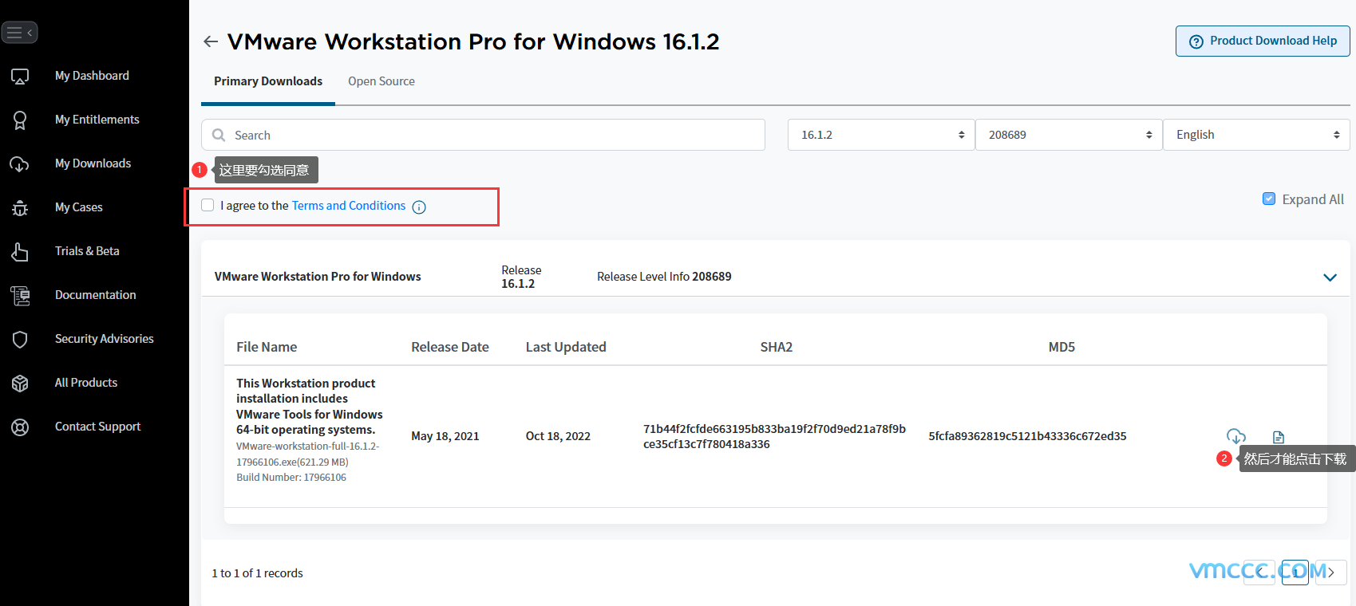Open Trials & Beta in the sidebar
The height and width of the screenshot is (606, 1356).
87,251
